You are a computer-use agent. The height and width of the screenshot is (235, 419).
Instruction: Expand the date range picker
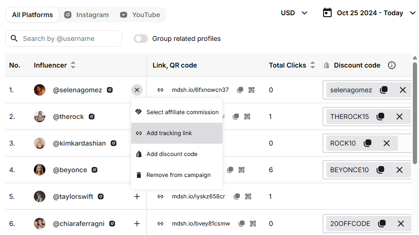click(x=369, y=13)
